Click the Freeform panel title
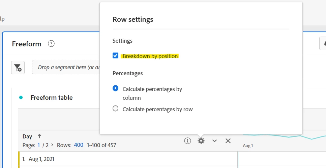Screen dimensions: 326x168 point(27,44)
